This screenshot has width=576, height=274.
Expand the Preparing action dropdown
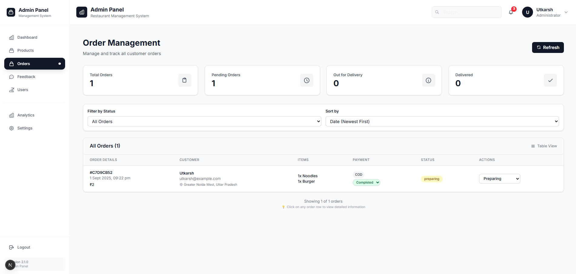[499, 179]
